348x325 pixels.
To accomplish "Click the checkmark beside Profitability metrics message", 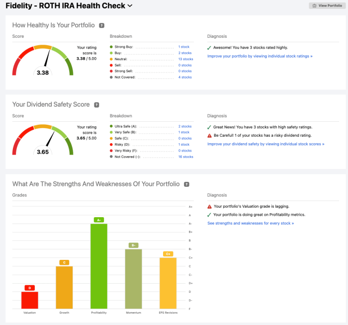I will coord(209,215).
